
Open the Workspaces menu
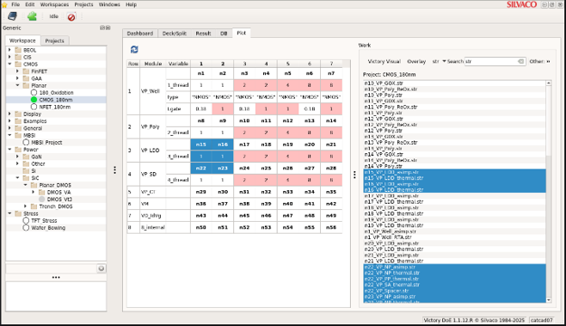54,4
